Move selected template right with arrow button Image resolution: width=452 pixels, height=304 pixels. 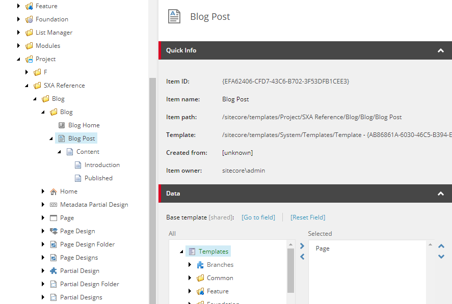302,246
